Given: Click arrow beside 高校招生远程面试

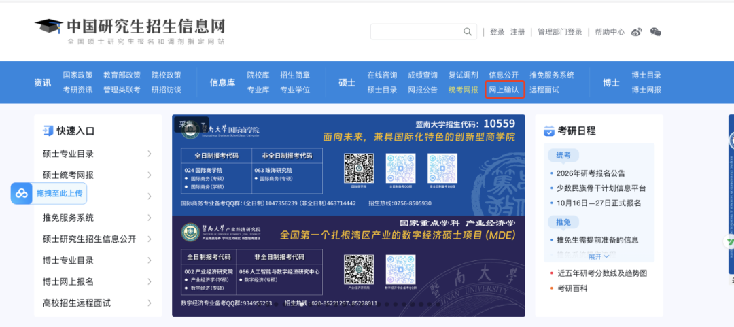Looking at the screenshot, I should pyautogui.click(x=150, y=303).
